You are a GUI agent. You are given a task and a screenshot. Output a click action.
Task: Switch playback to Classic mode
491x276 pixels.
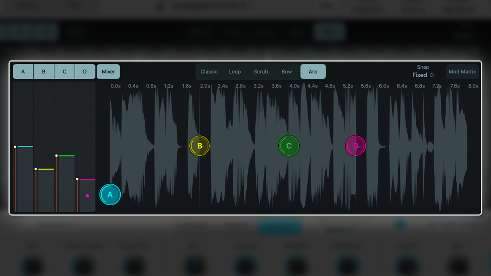209,71
